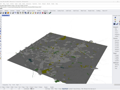This screenshot has width=120, height=90.
Task: Click the dark sphere with sparkle icon
Action: (x=28, y=13)
